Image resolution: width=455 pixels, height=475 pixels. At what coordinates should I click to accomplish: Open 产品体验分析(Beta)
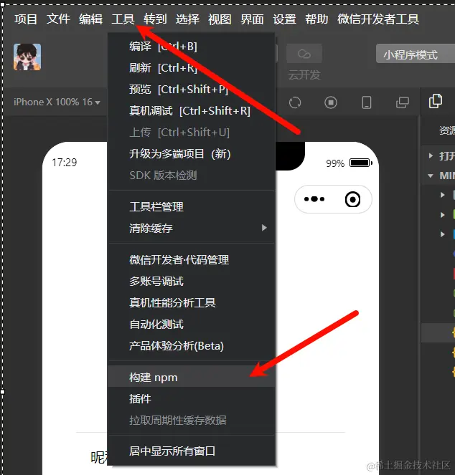[x=191, y=346]
